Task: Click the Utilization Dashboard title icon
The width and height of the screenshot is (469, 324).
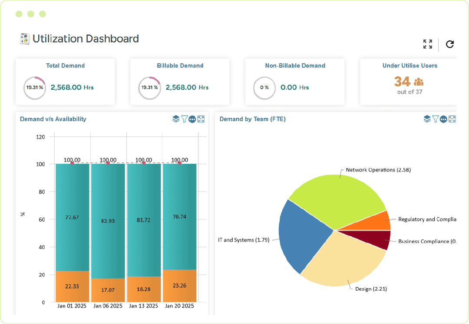Action: click(x=24, y=38)
